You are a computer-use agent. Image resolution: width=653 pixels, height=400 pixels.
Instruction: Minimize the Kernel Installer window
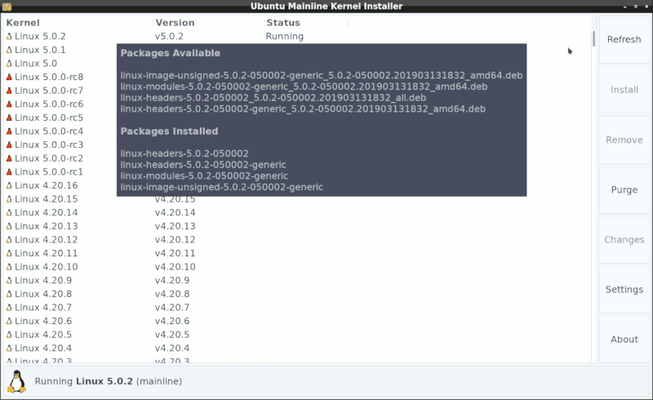(x=624, y=7)
